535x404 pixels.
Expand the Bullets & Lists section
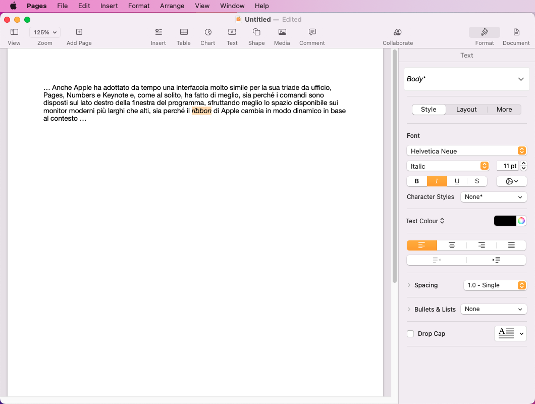[x=409, y=309]
